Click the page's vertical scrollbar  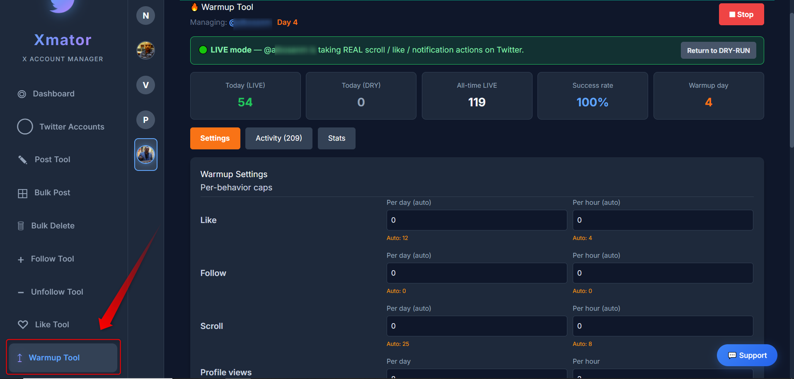(792, 81)
